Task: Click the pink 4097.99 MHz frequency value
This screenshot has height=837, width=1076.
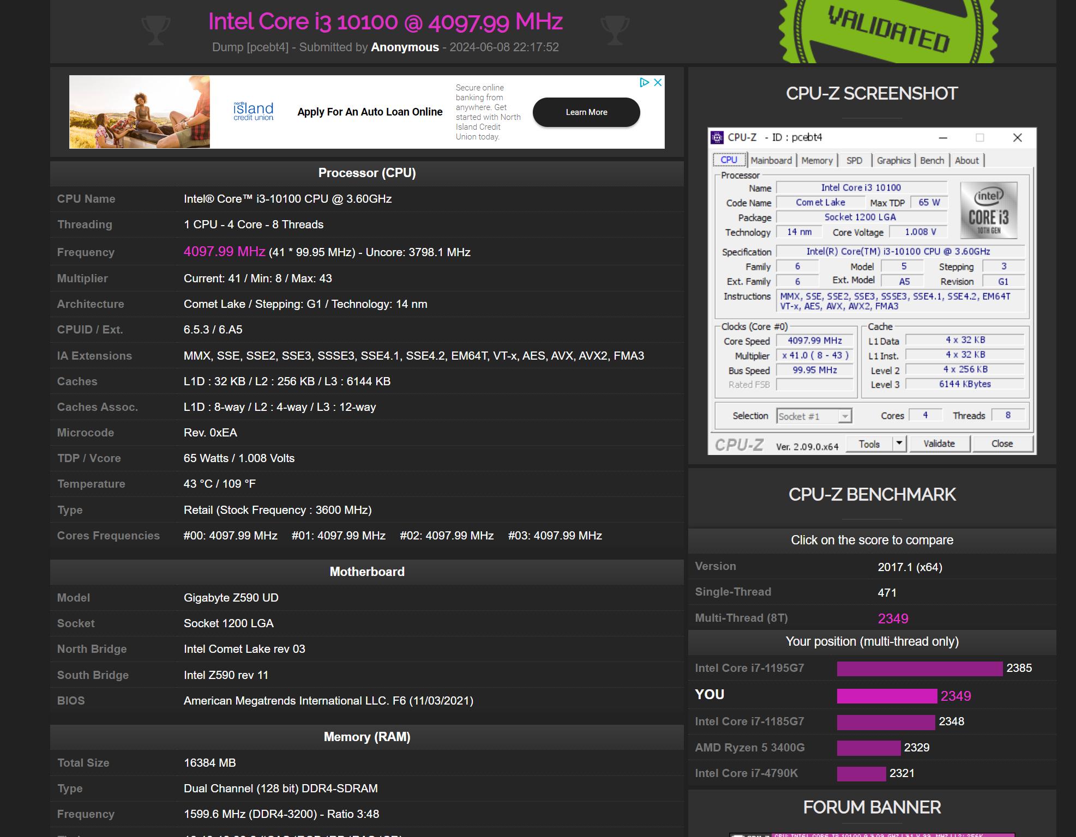Action: point(224,252)
